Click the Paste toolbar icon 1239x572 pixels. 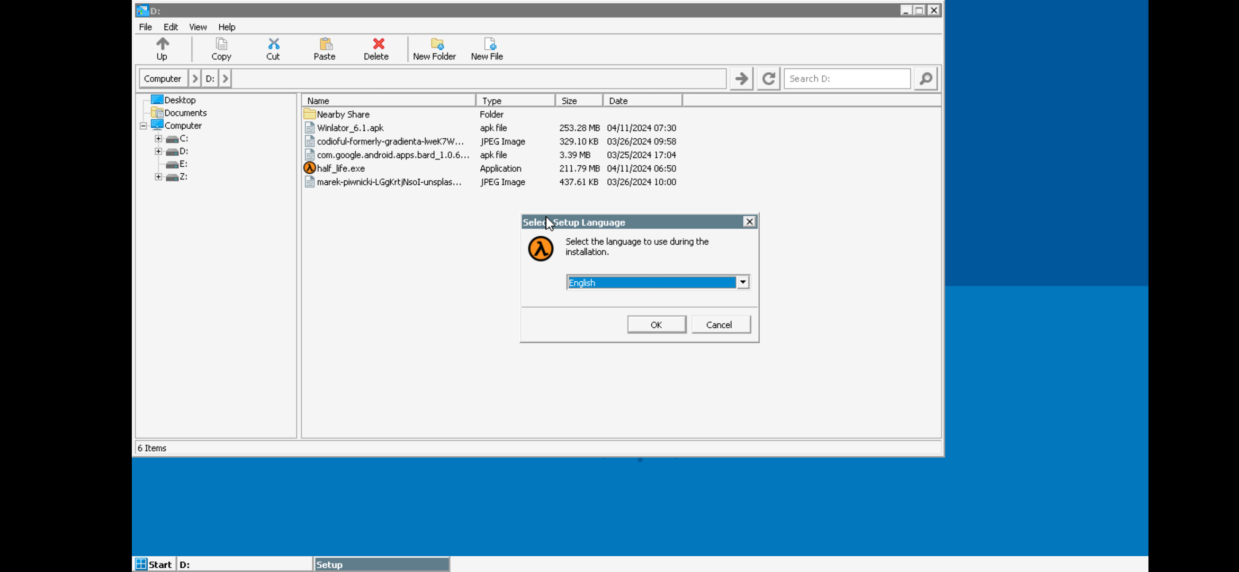325,48
